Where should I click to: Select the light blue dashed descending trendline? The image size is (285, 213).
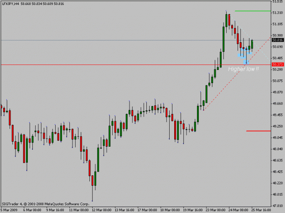pyautogui.click(x=250, y=39)
